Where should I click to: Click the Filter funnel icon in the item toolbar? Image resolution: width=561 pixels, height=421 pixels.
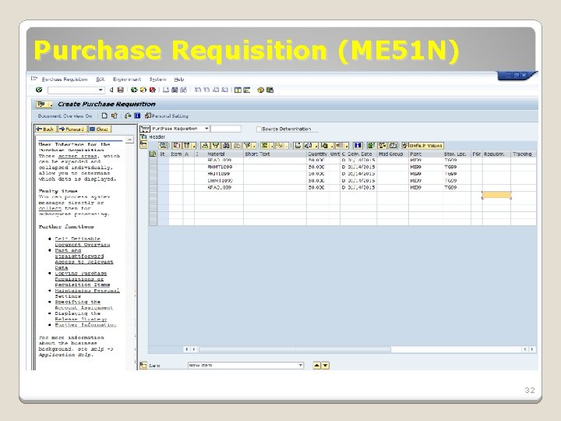click(215, 145)
